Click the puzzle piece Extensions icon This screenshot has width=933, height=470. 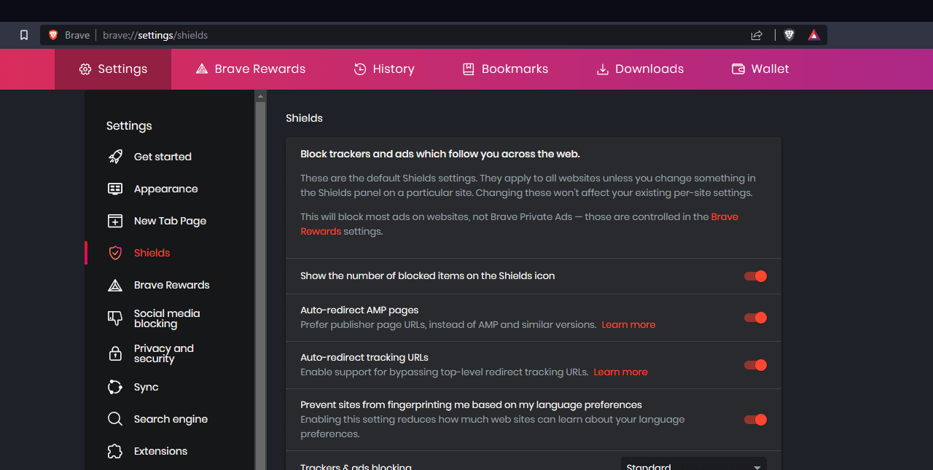tap(115, 451)
